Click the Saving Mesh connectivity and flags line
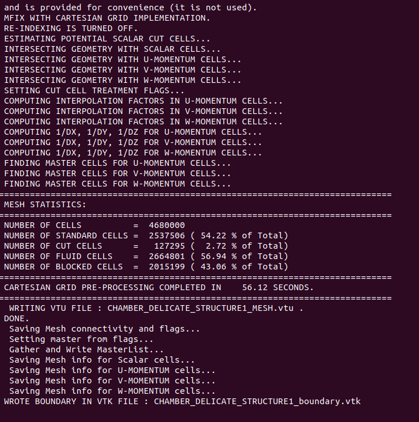This screenshot has height=422, width=419. pos(104,329)
